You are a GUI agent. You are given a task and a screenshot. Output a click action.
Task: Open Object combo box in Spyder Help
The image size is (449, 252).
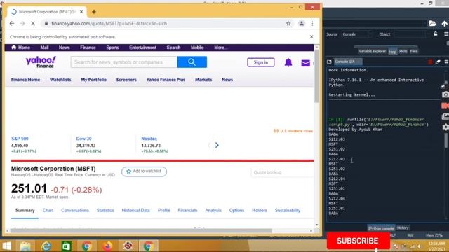click(x=411, y=34)
